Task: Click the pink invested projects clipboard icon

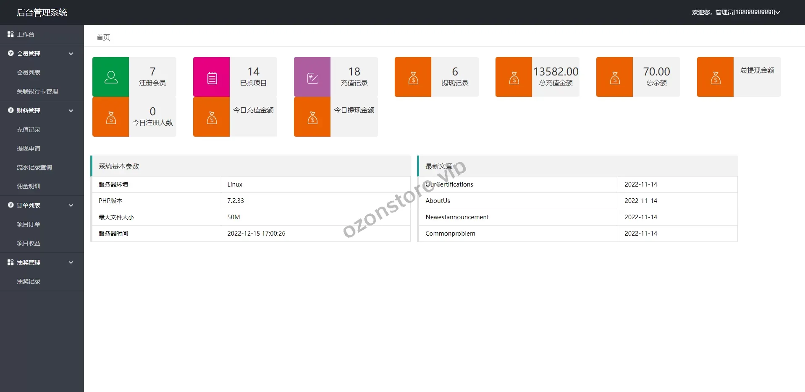Action: click(x=212, y=78)
